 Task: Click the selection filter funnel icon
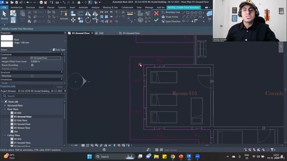[272, 150]
